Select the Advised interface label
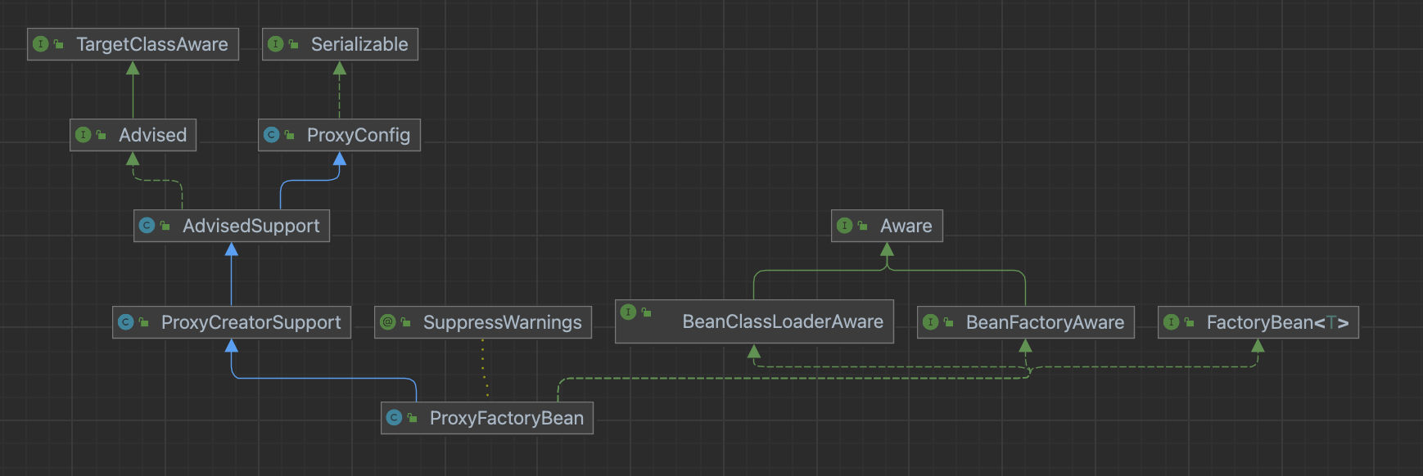The width and height of the screenshot is (1423, 476). pos(152,135)
